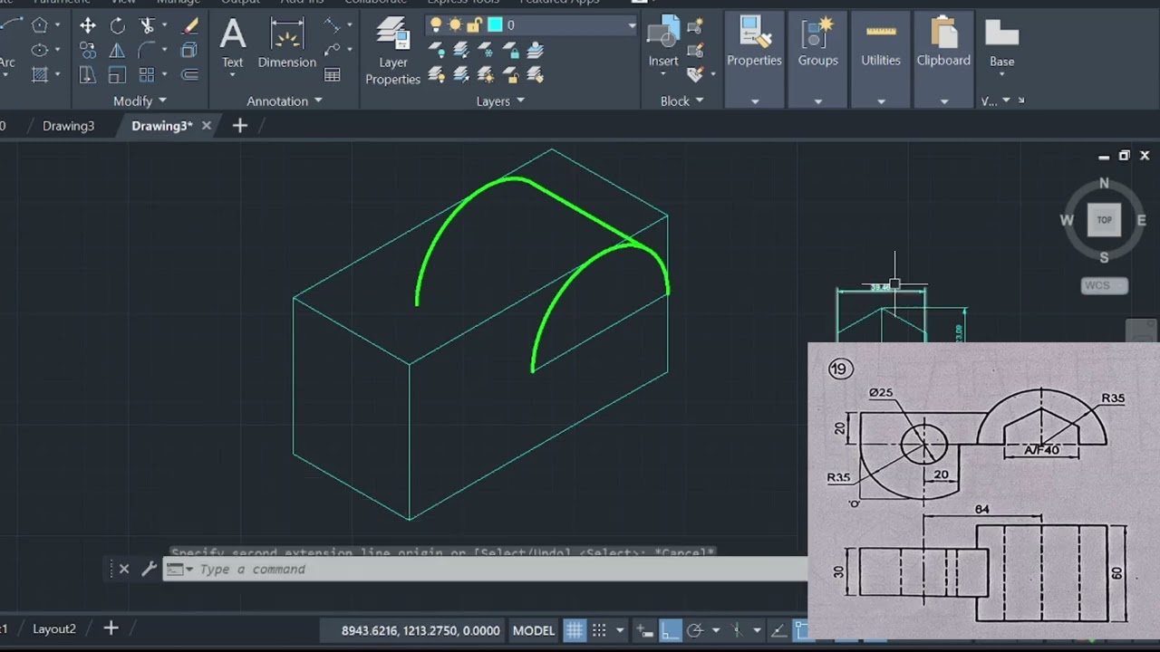Viewport: 1160px width, 652px height.
Task: Click the layer color swatch
Action: point(495,25)
